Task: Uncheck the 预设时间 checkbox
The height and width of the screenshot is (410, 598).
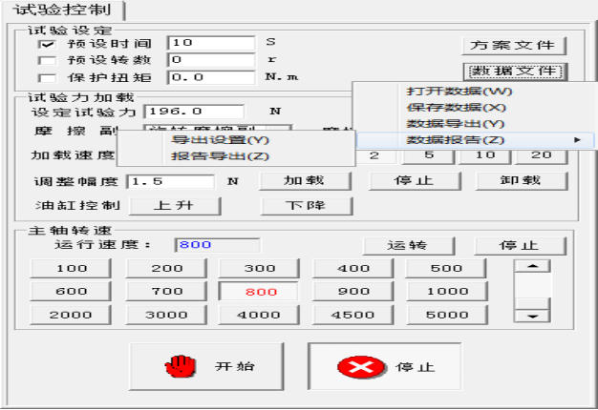Action: click(44, 43)
